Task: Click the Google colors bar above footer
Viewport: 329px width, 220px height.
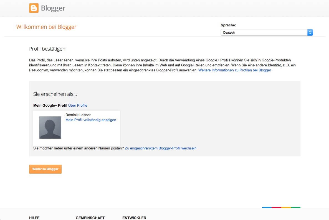Action: coord(281,207)
